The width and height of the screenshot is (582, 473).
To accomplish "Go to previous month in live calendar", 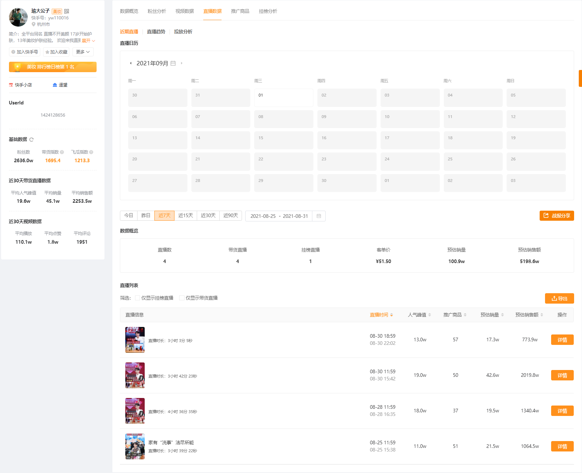I will click(x=131, y=63).
